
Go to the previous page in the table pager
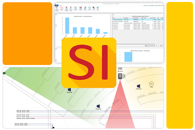point(159,46)
